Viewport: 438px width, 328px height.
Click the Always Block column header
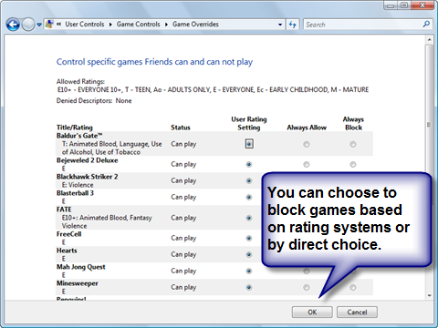point(353,123)
